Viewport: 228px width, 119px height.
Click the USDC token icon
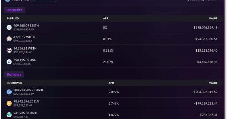[x=9, y=92]
